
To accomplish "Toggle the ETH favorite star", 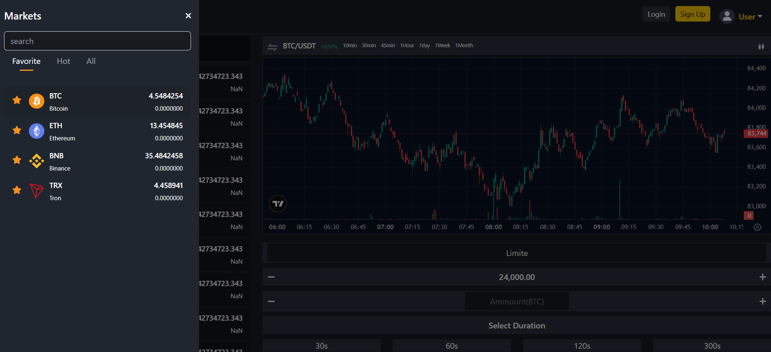I will 17,130.
